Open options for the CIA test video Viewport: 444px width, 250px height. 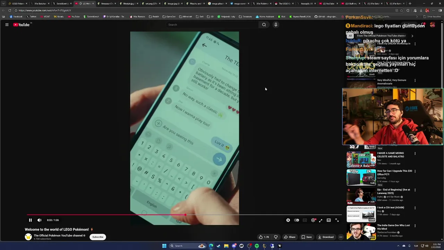click(x=415, y=208)
